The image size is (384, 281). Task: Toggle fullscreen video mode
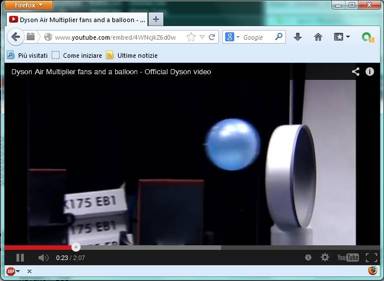tap(371, 258)
